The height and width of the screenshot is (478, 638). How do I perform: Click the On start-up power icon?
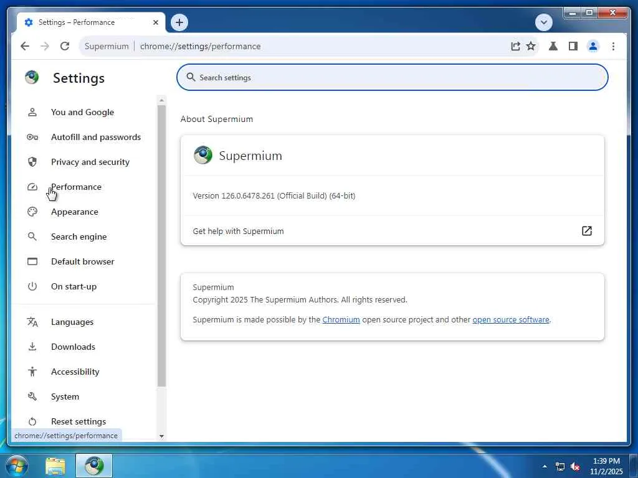[32, 286]
